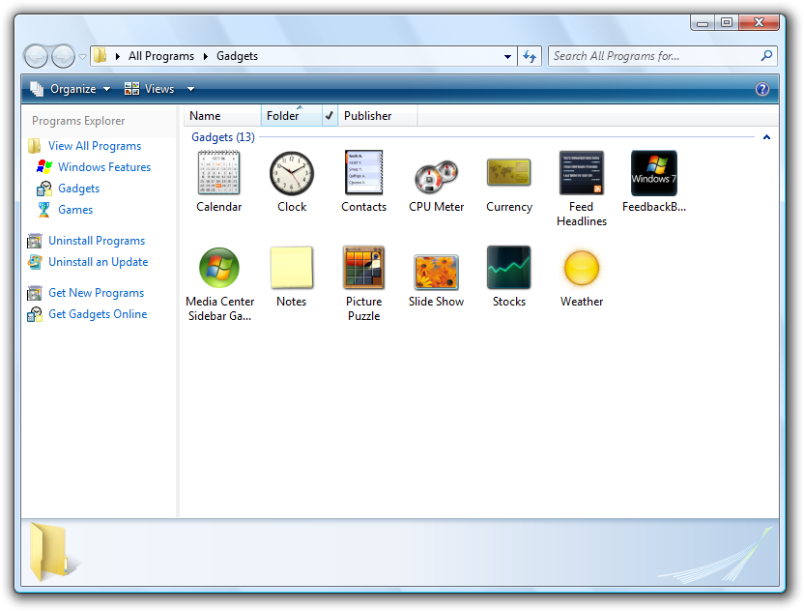Click the Stocks gadget icon

click(509, 268)
